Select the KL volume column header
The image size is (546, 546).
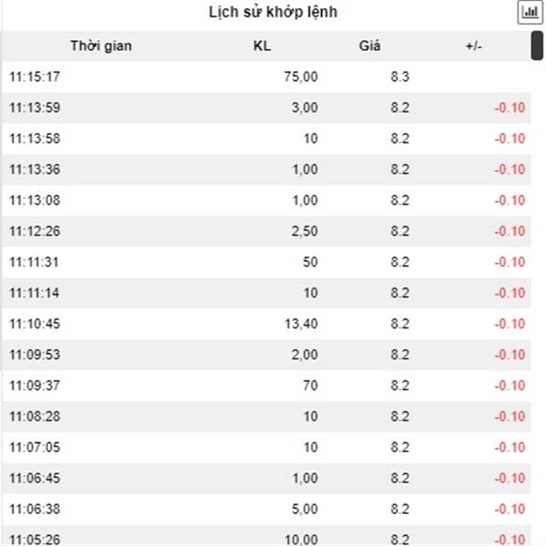[262, 46]
